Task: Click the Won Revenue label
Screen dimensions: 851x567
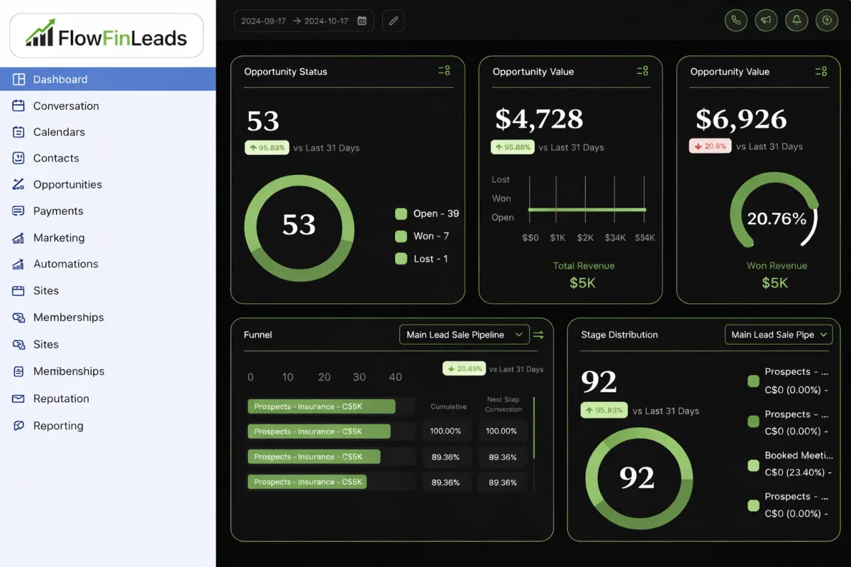Action: tap(777, 266)
